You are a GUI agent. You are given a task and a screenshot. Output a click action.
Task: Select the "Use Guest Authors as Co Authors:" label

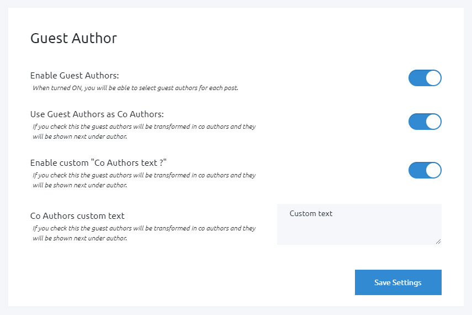pos(97,114)
